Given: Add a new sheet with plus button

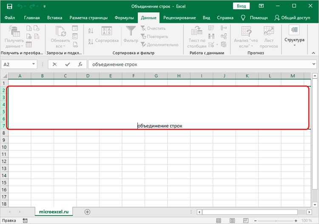Looking at the screenshot, I should point(87,212).
